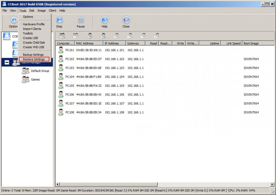Click the Computer name column header
The image size is (276, 195).
tap(65, 43)
